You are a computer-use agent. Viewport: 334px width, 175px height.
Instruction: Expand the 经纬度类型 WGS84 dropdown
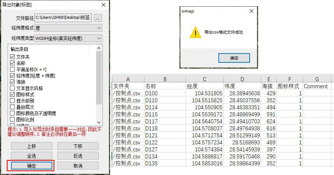click(x=68, y=38)
